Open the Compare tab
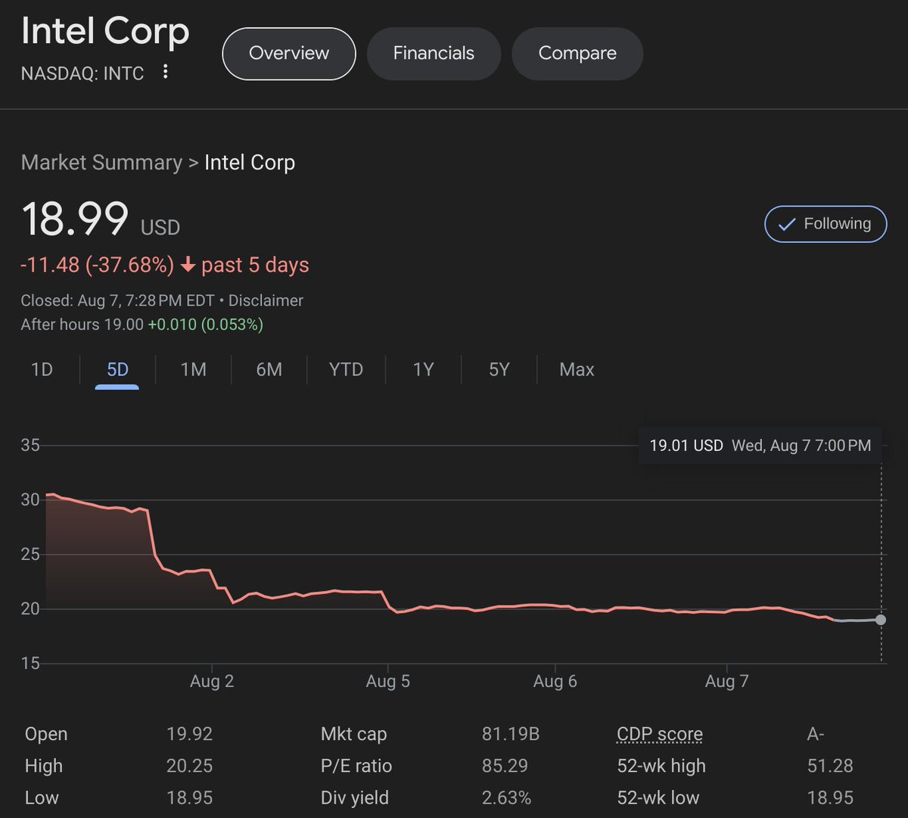908x818 pixels. pyautogui.click(x=577, y=54)
